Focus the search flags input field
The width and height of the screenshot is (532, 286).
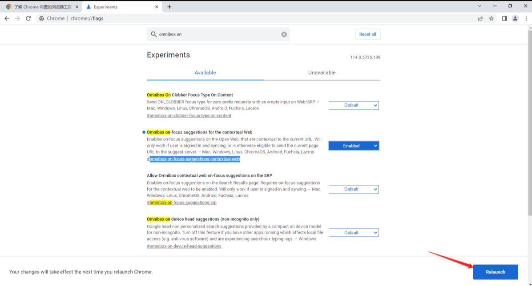[x=218, y=34]
